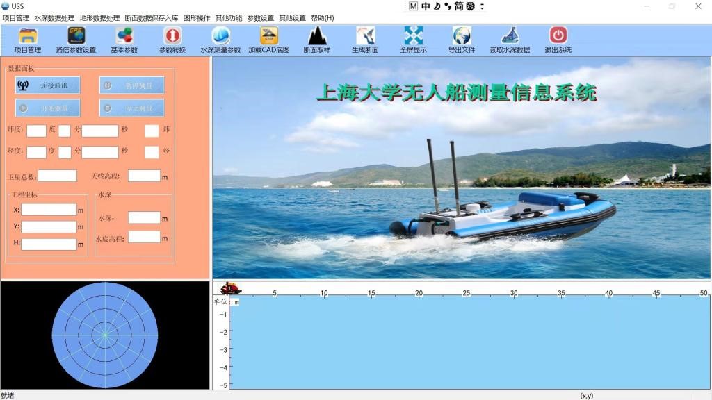Open the 读取水深数据 boat icon
Image resolution: width=712 pixels, height=400 pixels.
(510, 40)
